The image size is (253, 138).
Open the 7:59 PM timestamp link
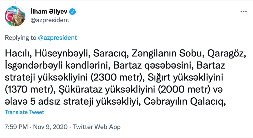16,127
